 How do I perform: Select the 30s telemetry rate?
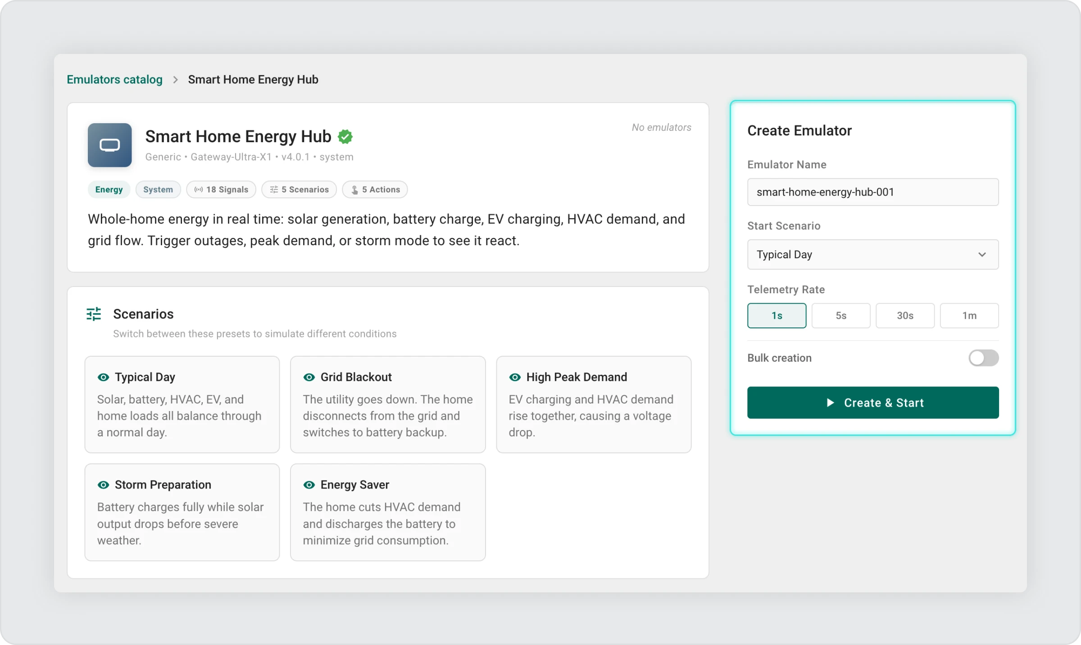(904, 316)
